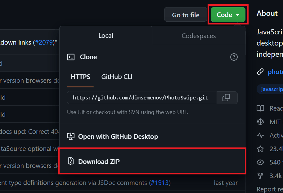
Task: Click the Activity pulse icon
Action: (x=260, y=135)
